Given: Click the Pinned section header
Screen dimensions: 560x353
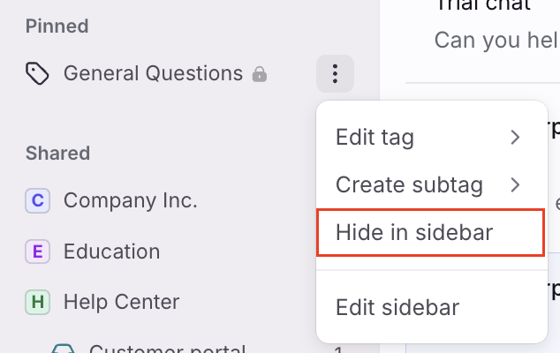Looking at the screenshot, I should click(x=57, y=26).
